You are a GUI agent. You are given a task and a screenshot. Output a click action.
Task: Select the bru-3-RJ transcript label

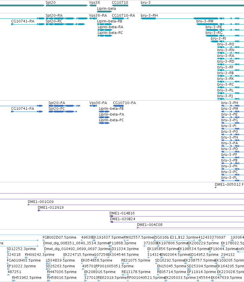[x=225, y=96]
